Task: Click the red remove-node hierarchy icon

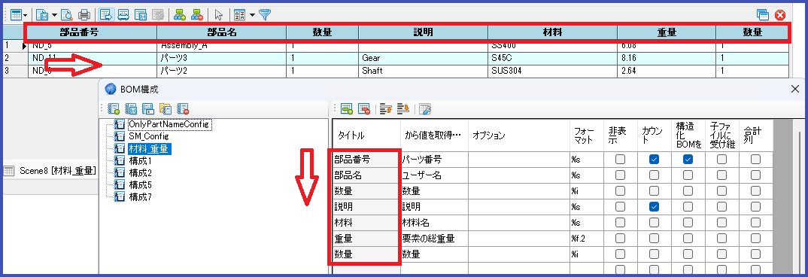Action: point(197,15)
